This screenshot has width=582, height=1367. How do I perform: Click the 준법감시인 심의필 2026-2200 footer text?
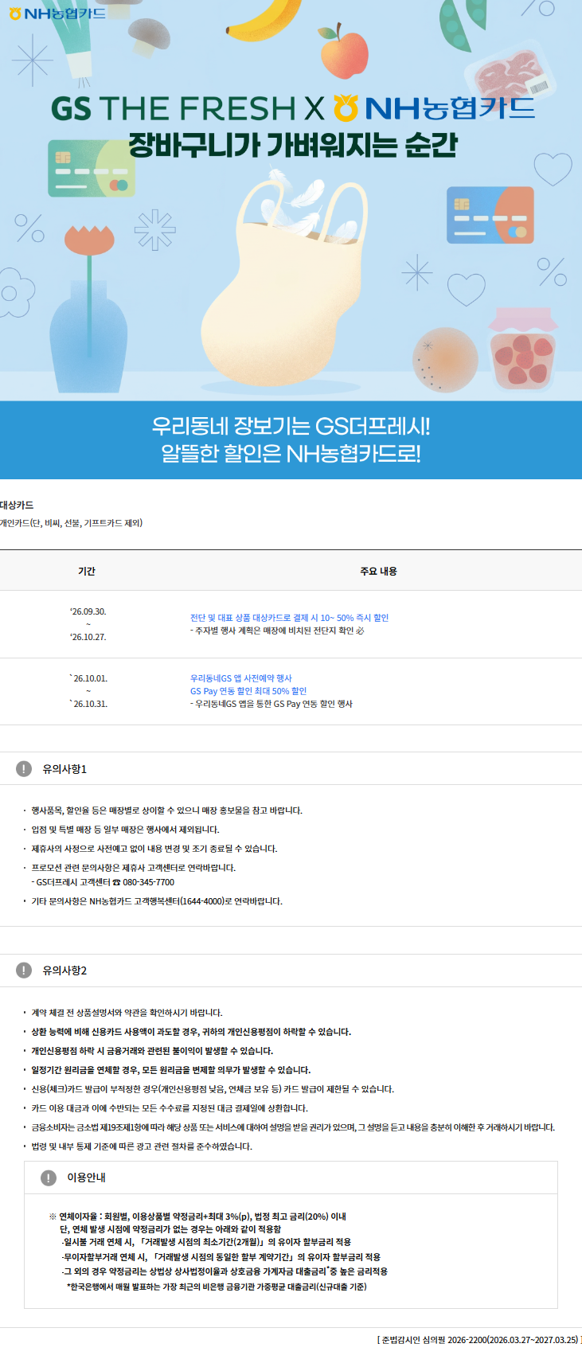478,1340
